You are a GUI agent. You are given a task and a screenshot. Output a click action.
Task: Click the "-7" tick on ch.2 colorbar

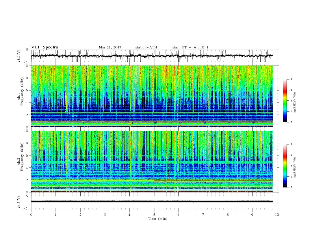tap(290, 187)
